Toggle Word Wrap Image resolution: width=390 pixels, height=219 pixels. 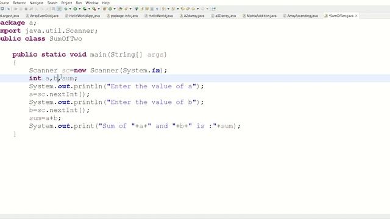tap(147, 9)
